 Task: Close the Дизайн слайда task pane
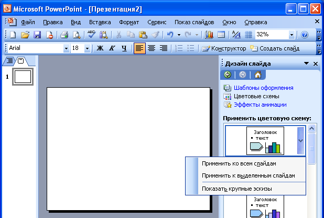[316, 64]
